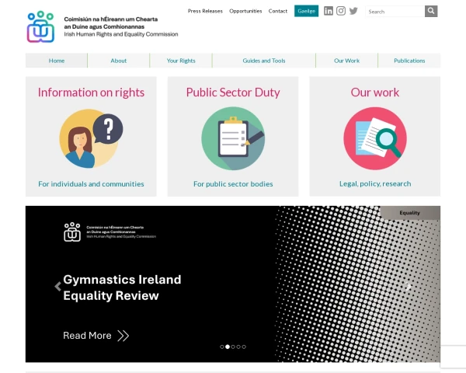
Task: Go to previous slide with left arrow
Action: (x=58, y=287)
